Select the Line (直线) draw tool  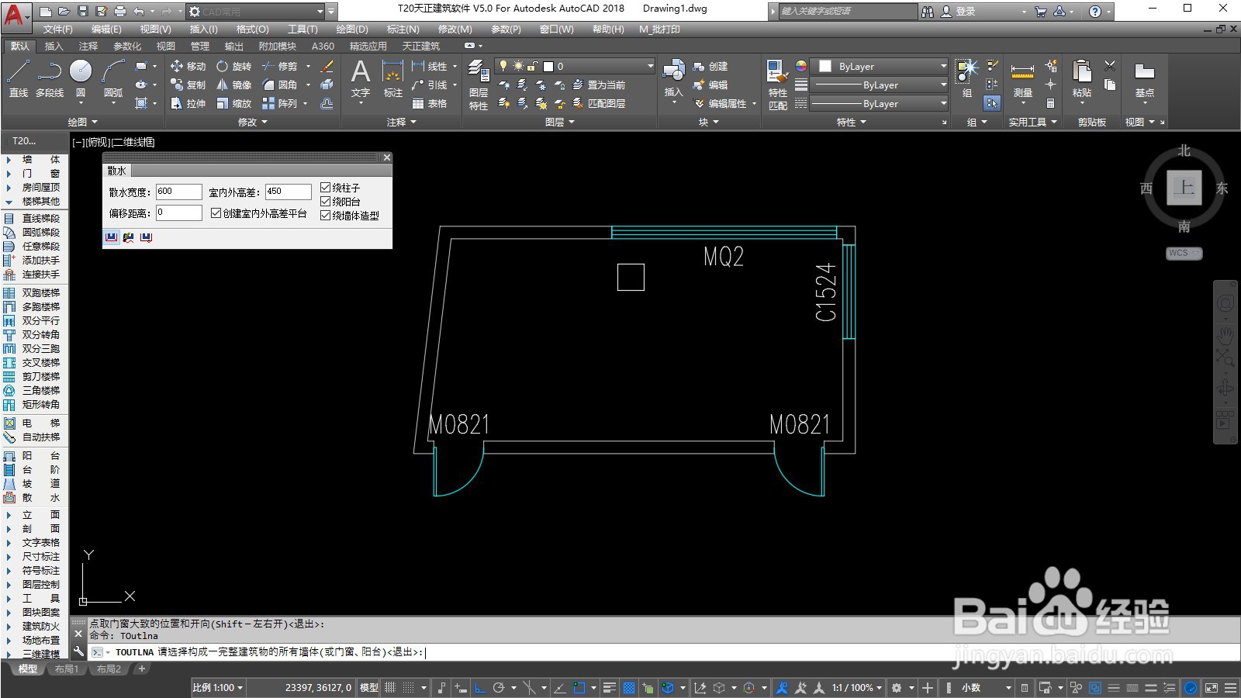19,79
